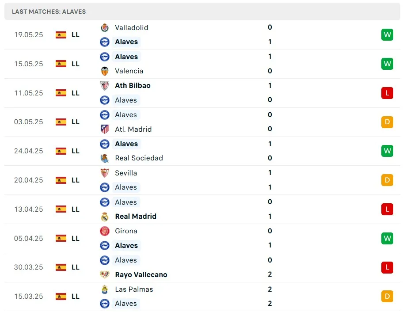This screenshot has width=403, height=312.
Task: Click the Ath Bilbao club crest
Action: coord(105,86)
